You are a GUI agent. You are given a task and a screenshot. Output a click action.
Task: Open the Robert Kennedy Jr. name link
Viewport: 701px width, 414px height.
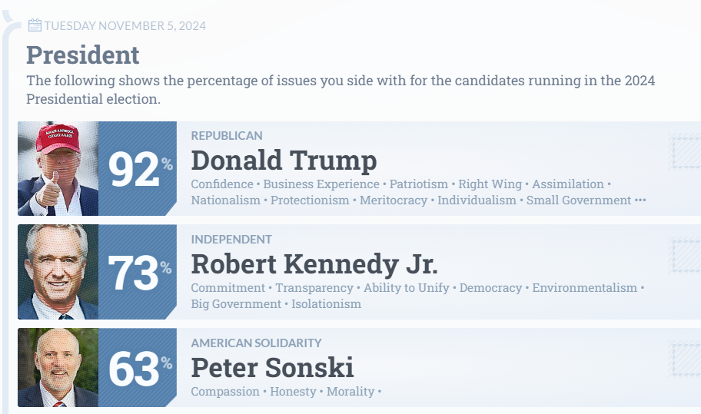tap(314, 264)
